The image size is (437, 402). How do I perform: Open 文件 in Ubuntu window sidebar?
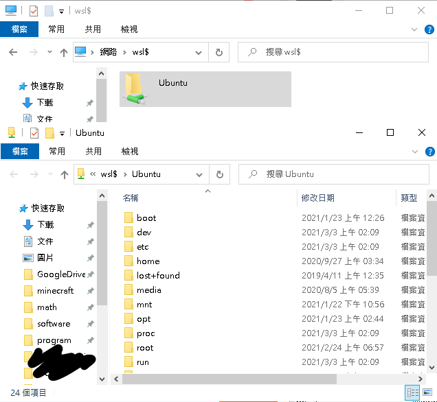click(x=45, y=241)
